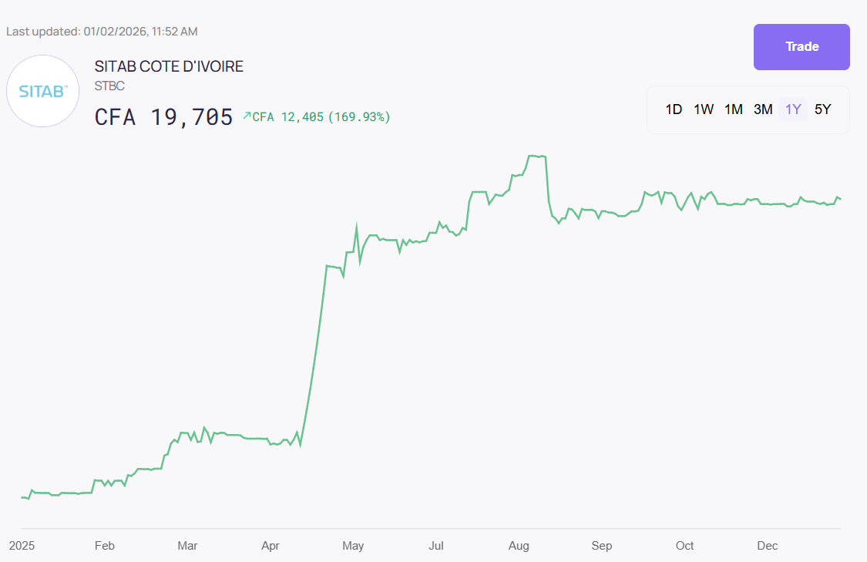This screenshot has height=562, width=867.
Task: Switch chart range to 1D
Action: [x=674, y=109]
